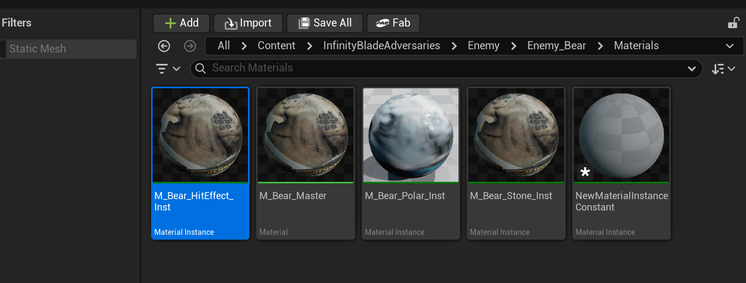Expand the chevron after Content breadcrumb

pyautogui.click(x=310, y=46)
